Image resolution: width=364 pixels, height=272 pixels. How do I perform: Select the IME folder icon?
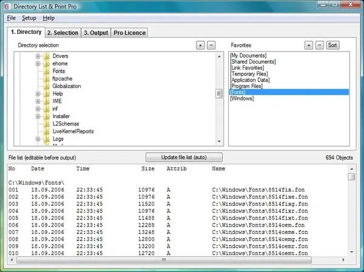pyautogui.click(x=47, y=101)
